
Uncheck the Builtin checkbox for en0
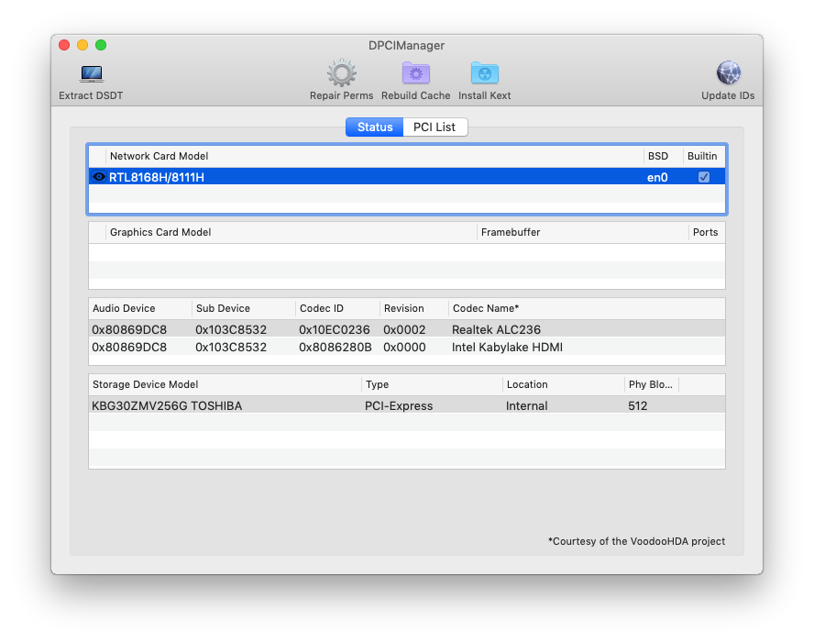pyautogui.click(x=703, y=177)
